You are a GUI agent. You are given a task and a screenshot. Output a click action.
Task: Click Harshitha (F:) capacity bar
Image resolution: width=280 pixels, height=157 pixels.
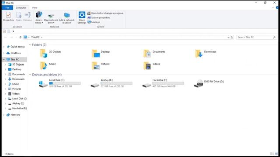168,83
